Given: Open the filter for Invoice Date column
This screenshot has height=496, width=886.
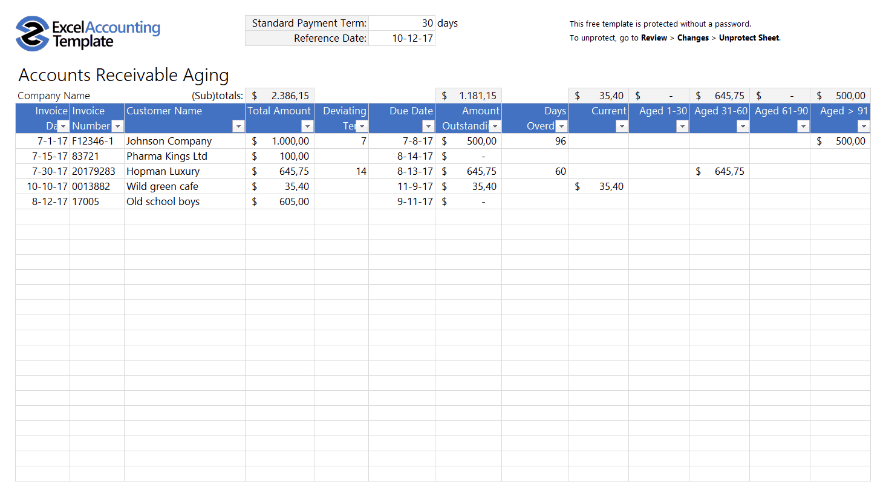Looking at the screenshot, I should coord(63,126).
